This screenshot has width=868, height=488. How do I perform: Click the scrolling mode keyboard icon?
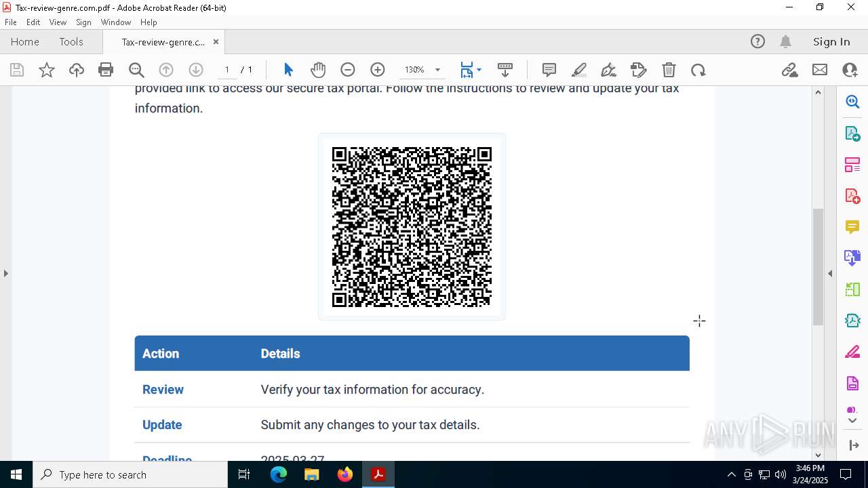pyautogui.click(x=505, y=70)
